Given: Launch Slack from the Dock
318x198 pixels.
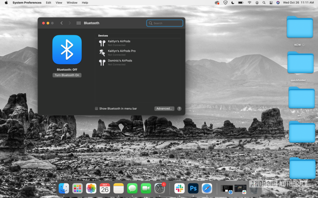Looking at the screenshot, I should (x=179, y=188).
